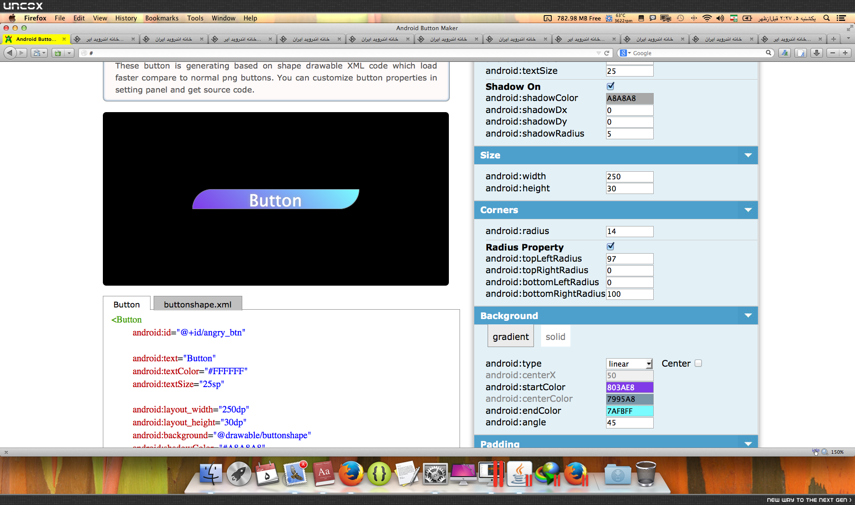The height and width of the screenshot is (505, 855).
Task: Open the Downloads folder in the dock
Action: [x=618, y=473]
